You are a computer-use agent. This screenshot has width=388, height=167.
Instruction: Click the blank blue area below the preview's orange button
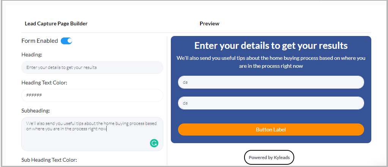[x=271, y=139]
